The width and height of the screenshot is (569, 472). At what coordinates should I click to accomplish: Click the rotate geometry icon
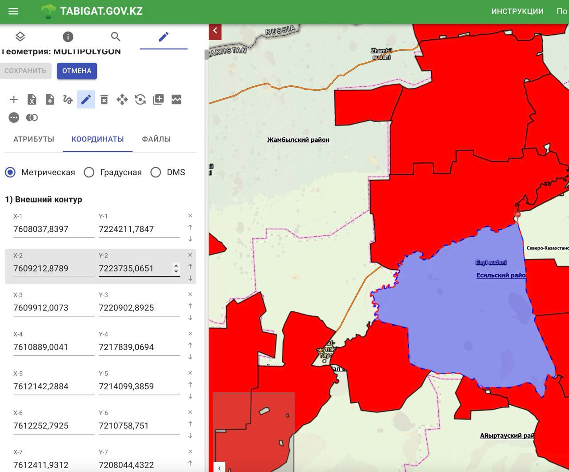coord(140,100)
